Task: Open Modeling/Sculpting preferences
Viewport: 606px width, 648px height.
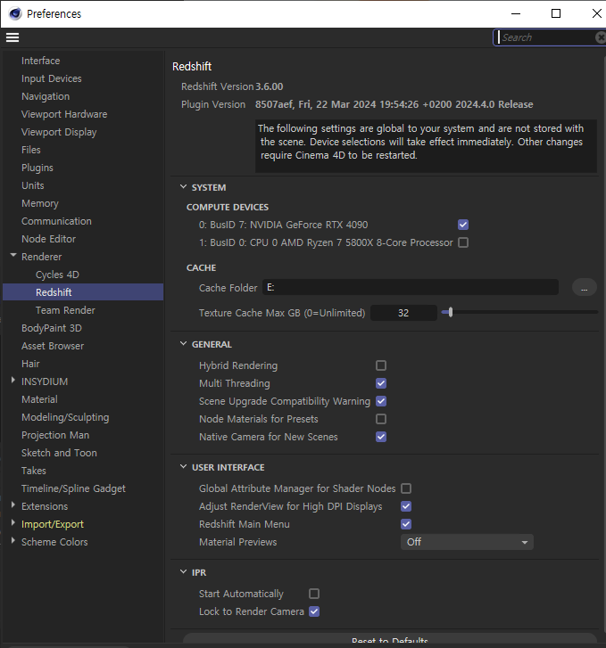Action: pyautogui.click(x=65, y=417)
